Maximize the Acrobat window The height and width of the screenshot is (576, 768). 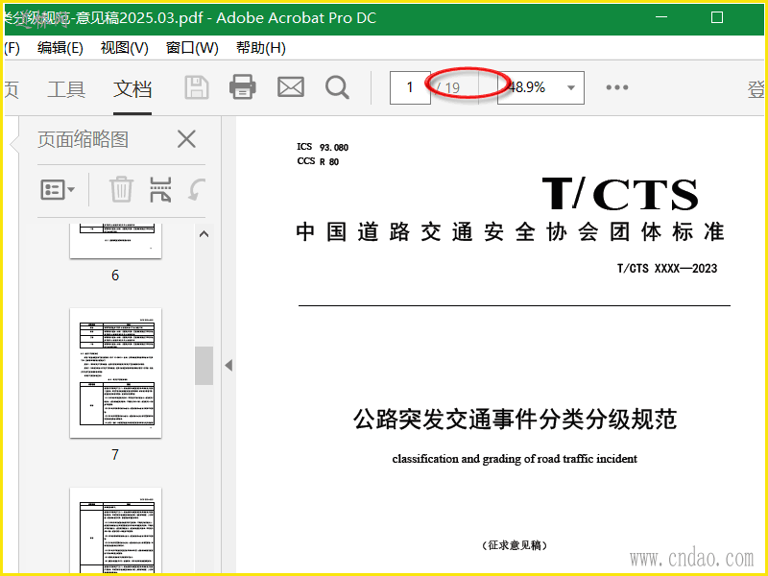[717, 17]
